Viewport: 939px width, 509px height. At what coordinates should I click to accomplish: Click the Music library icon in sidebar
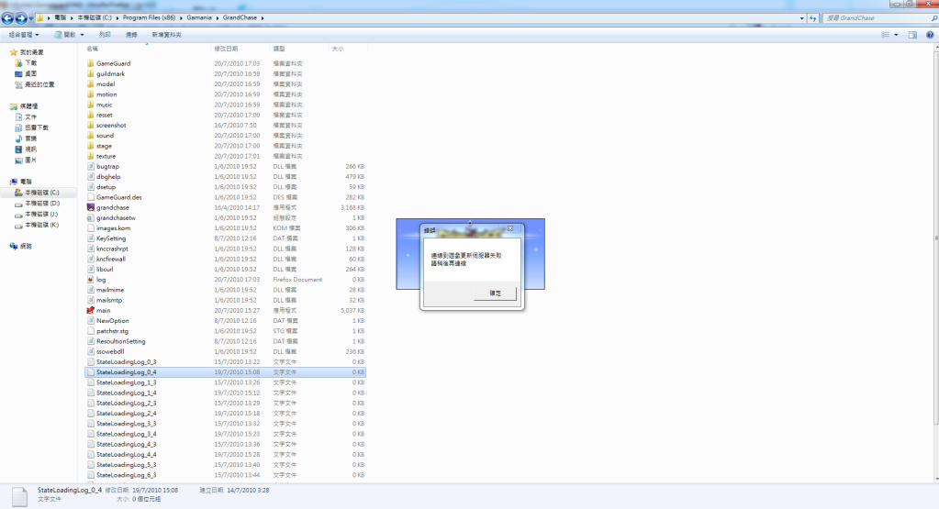tap(18, 138)
